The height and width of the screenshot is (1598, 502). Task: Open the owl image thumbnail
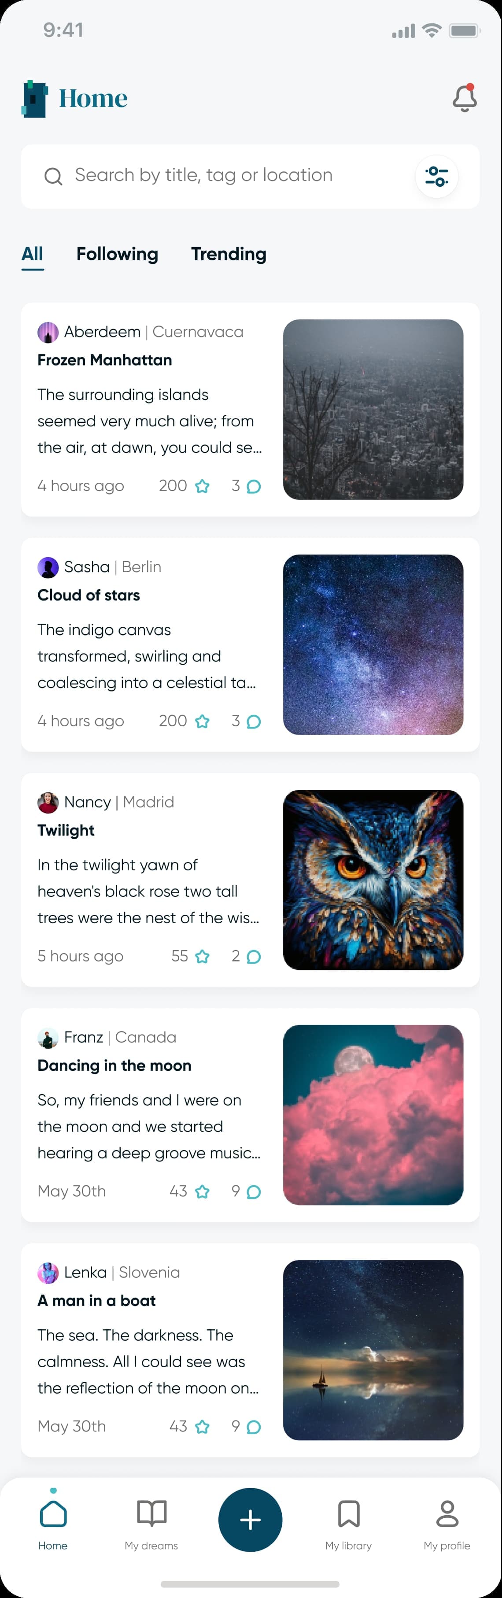click(x=373, y=880)
